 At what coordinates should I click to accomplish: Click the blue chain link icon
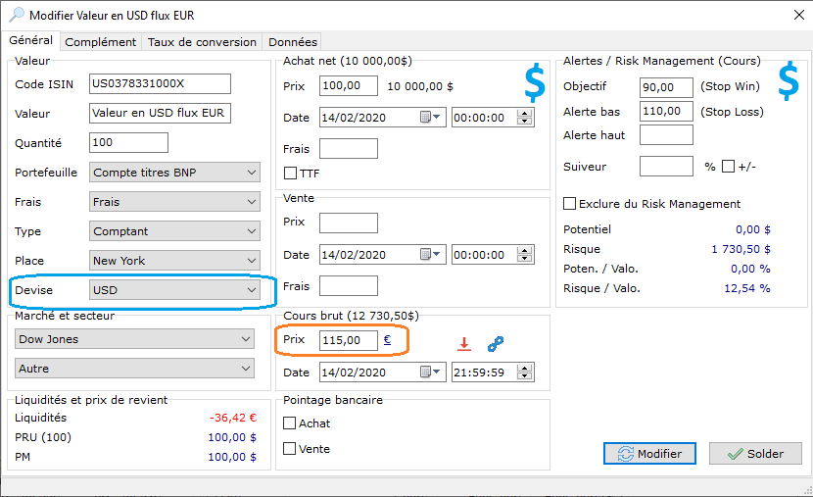point(496,343)
